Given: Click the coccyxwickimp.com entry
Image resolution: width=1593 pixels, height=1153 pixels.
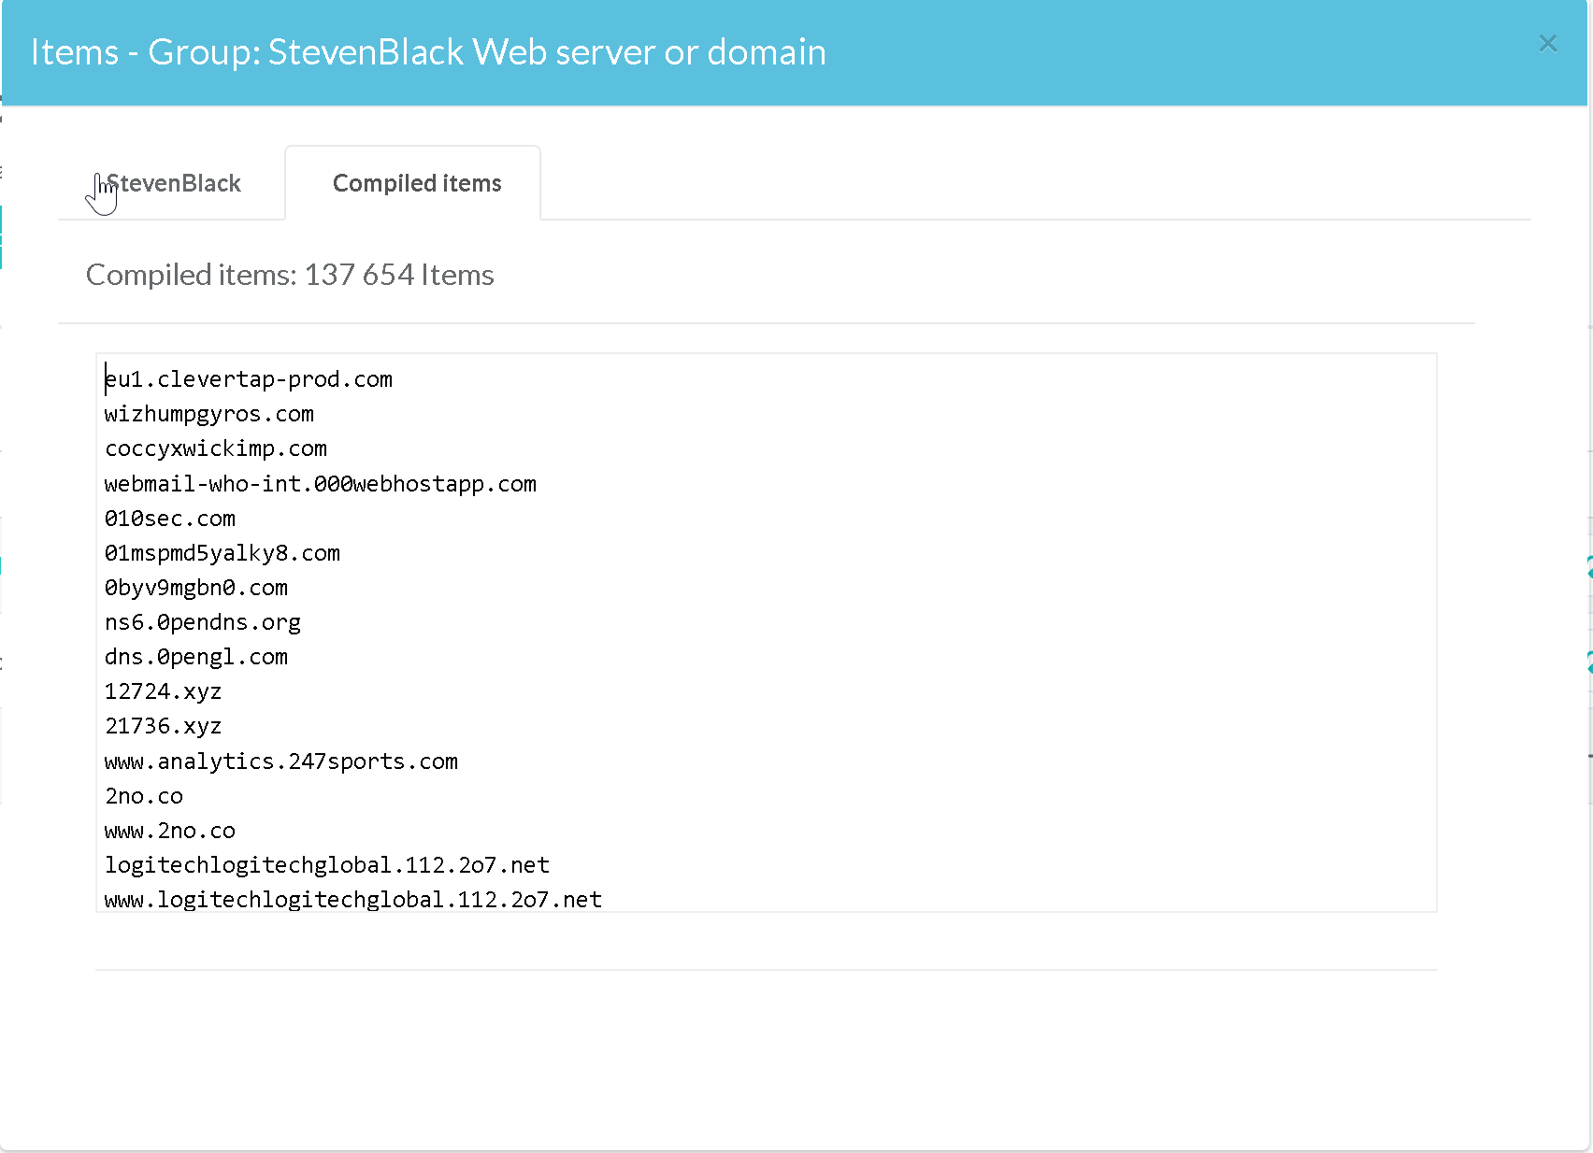Looking at the screenshot, I should click(216, 448).
